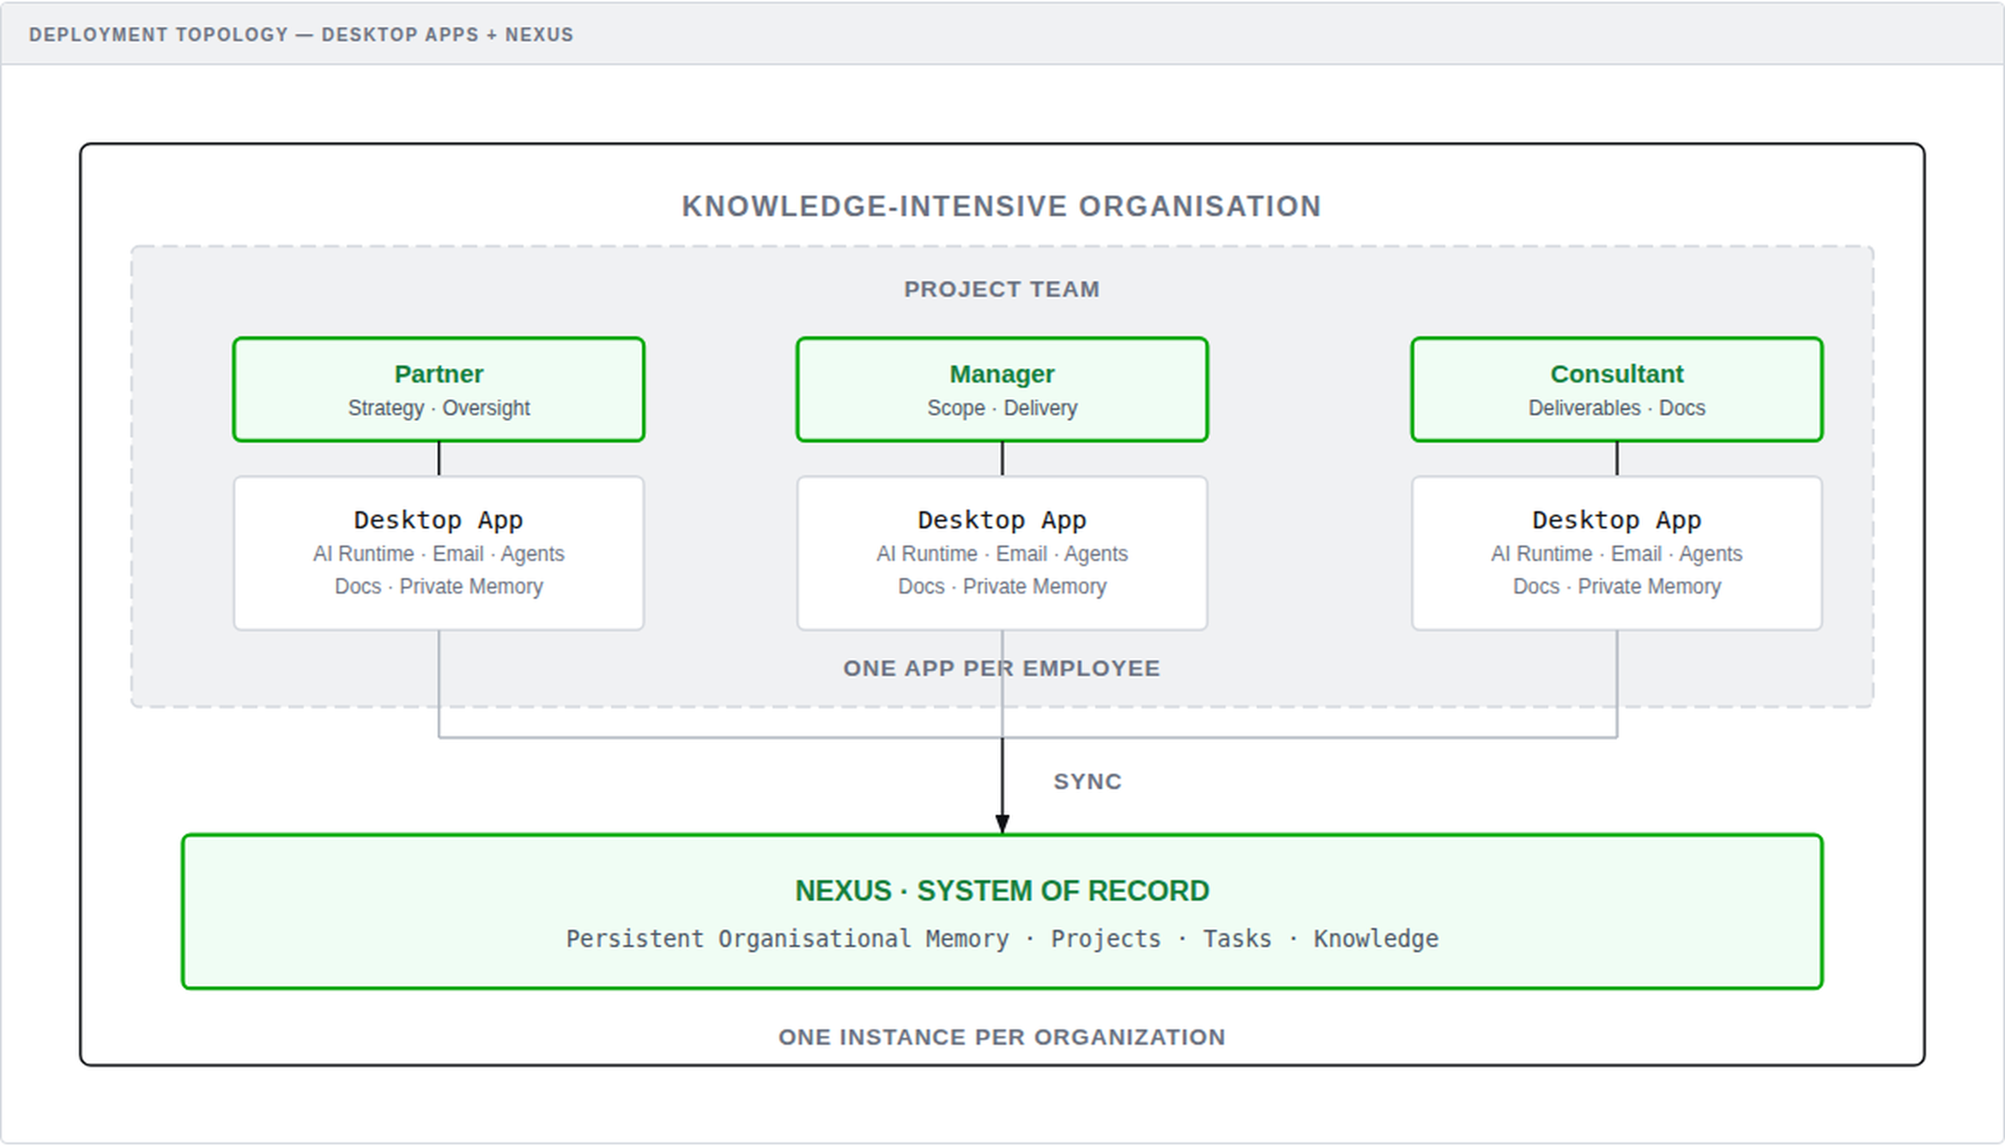
Task: Click the Manager's Desktop App box
Action: click(x=1002, y=552)
